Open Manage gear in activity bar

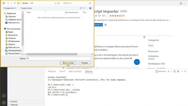pyautogui.click(x=4, y=103)
